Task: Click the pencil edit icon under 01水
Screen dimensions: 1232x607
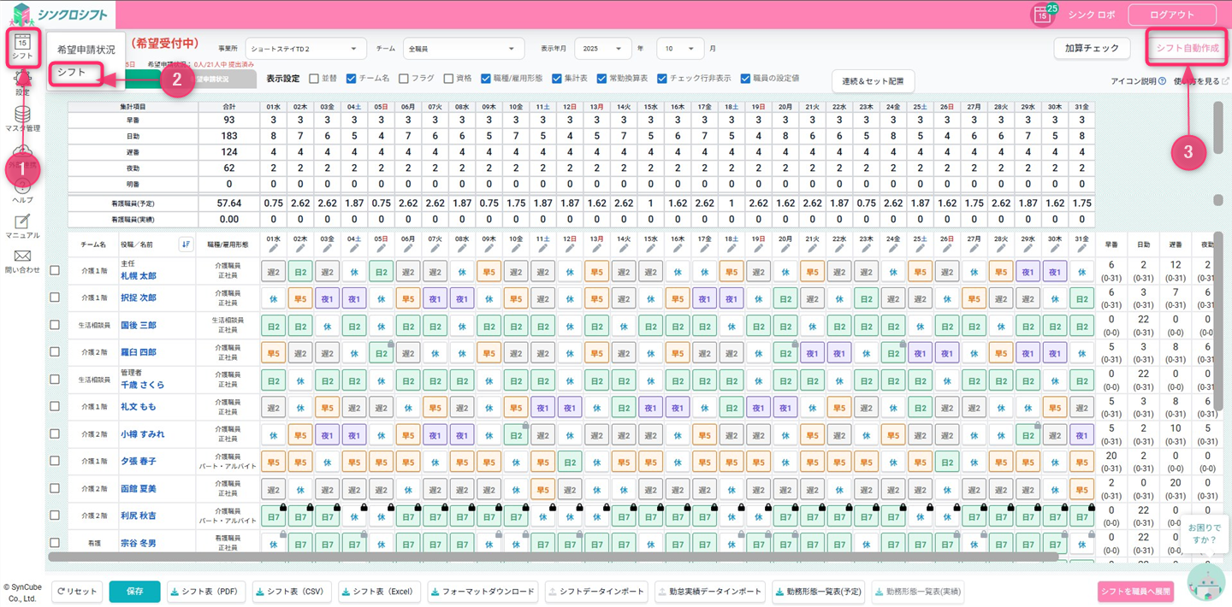Action: [x=274, y=249]
